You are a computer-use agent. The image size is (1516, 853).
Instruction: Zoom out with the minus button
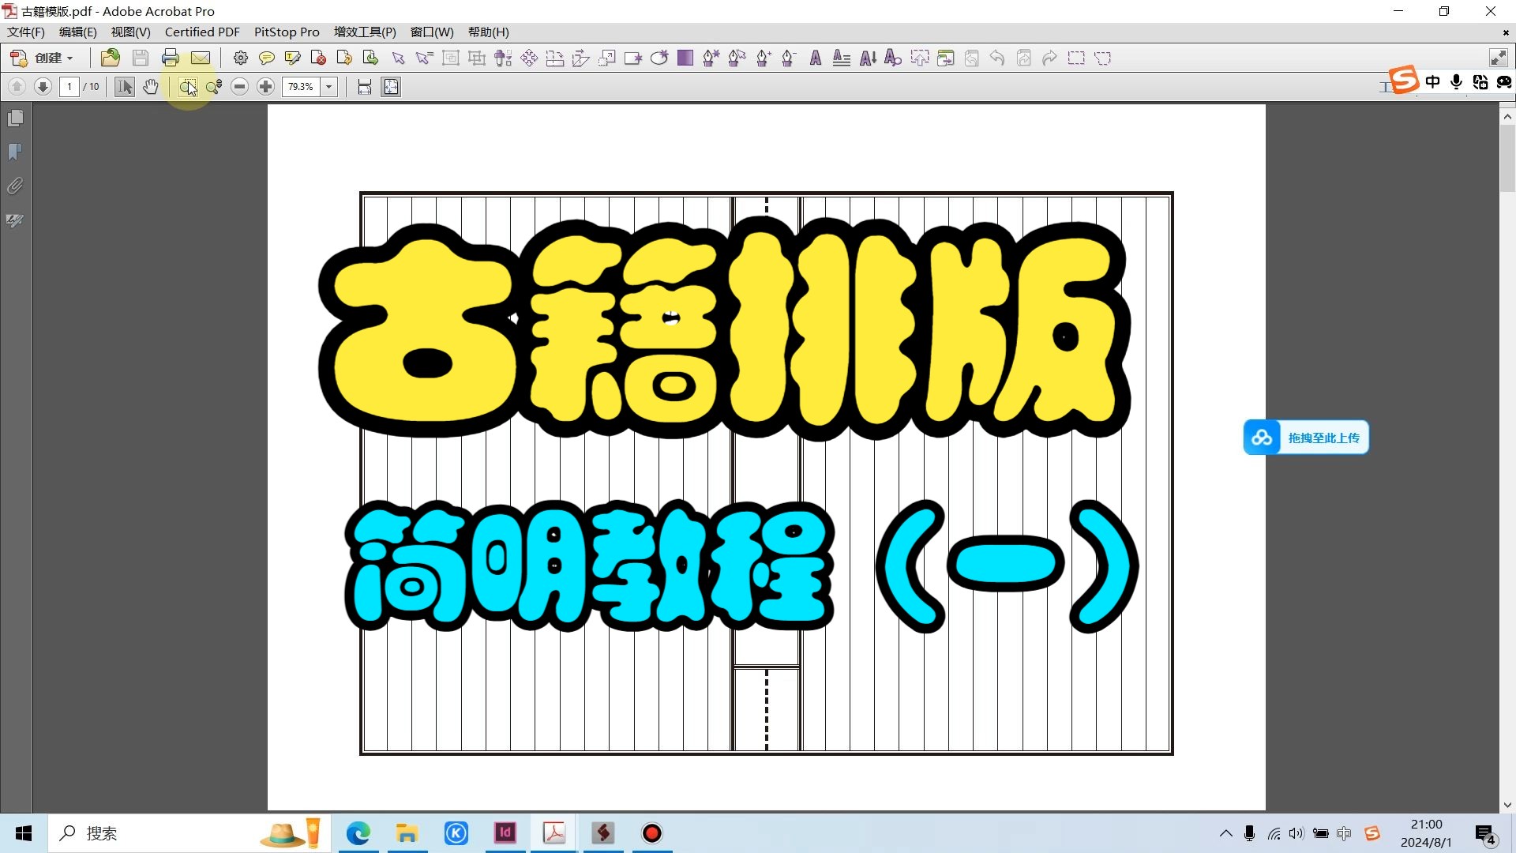click(x=240, y=86)
